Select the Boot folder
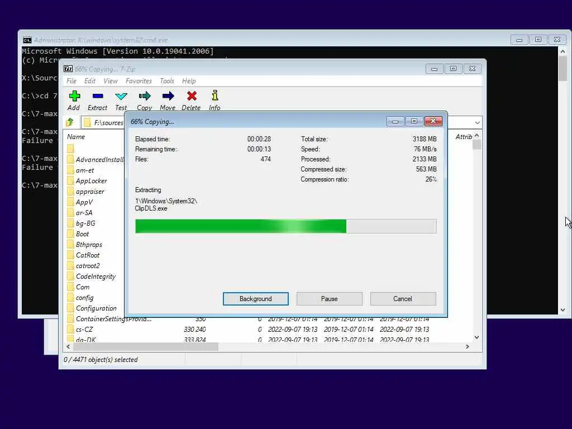This screenshot has height=429, width=572. (x=82, y=234)
